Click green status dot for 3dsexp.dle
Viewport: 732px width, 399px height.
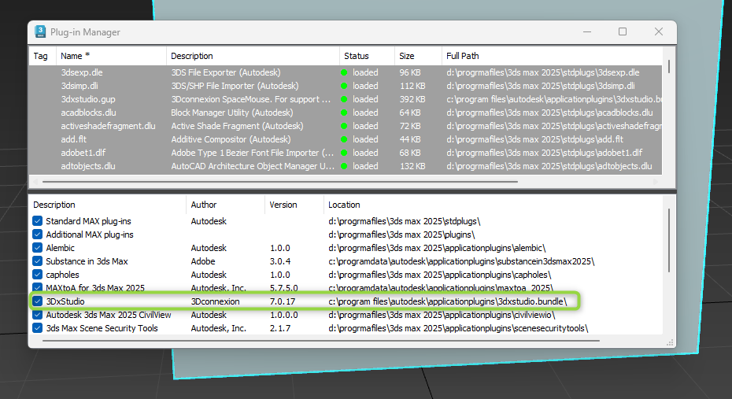coord(344,72)
